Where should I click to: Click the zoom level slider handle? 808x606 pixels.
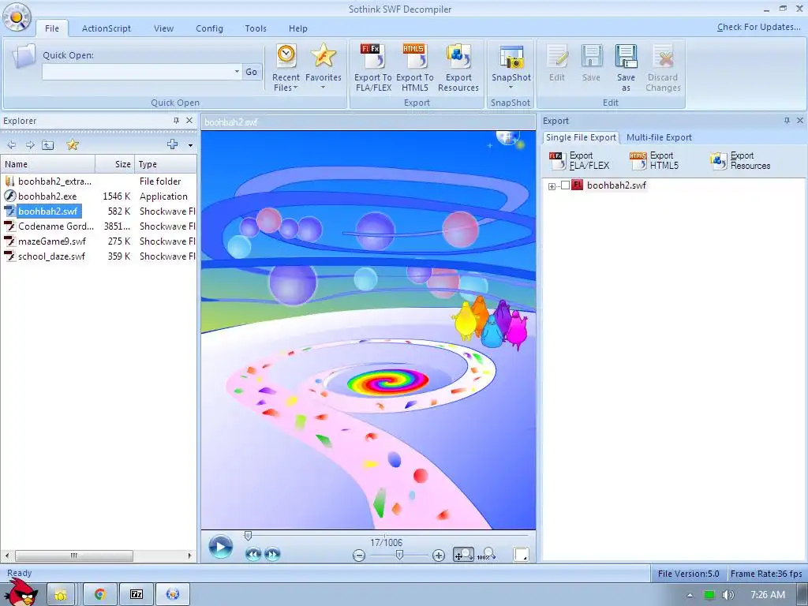[x=398, y=555]
